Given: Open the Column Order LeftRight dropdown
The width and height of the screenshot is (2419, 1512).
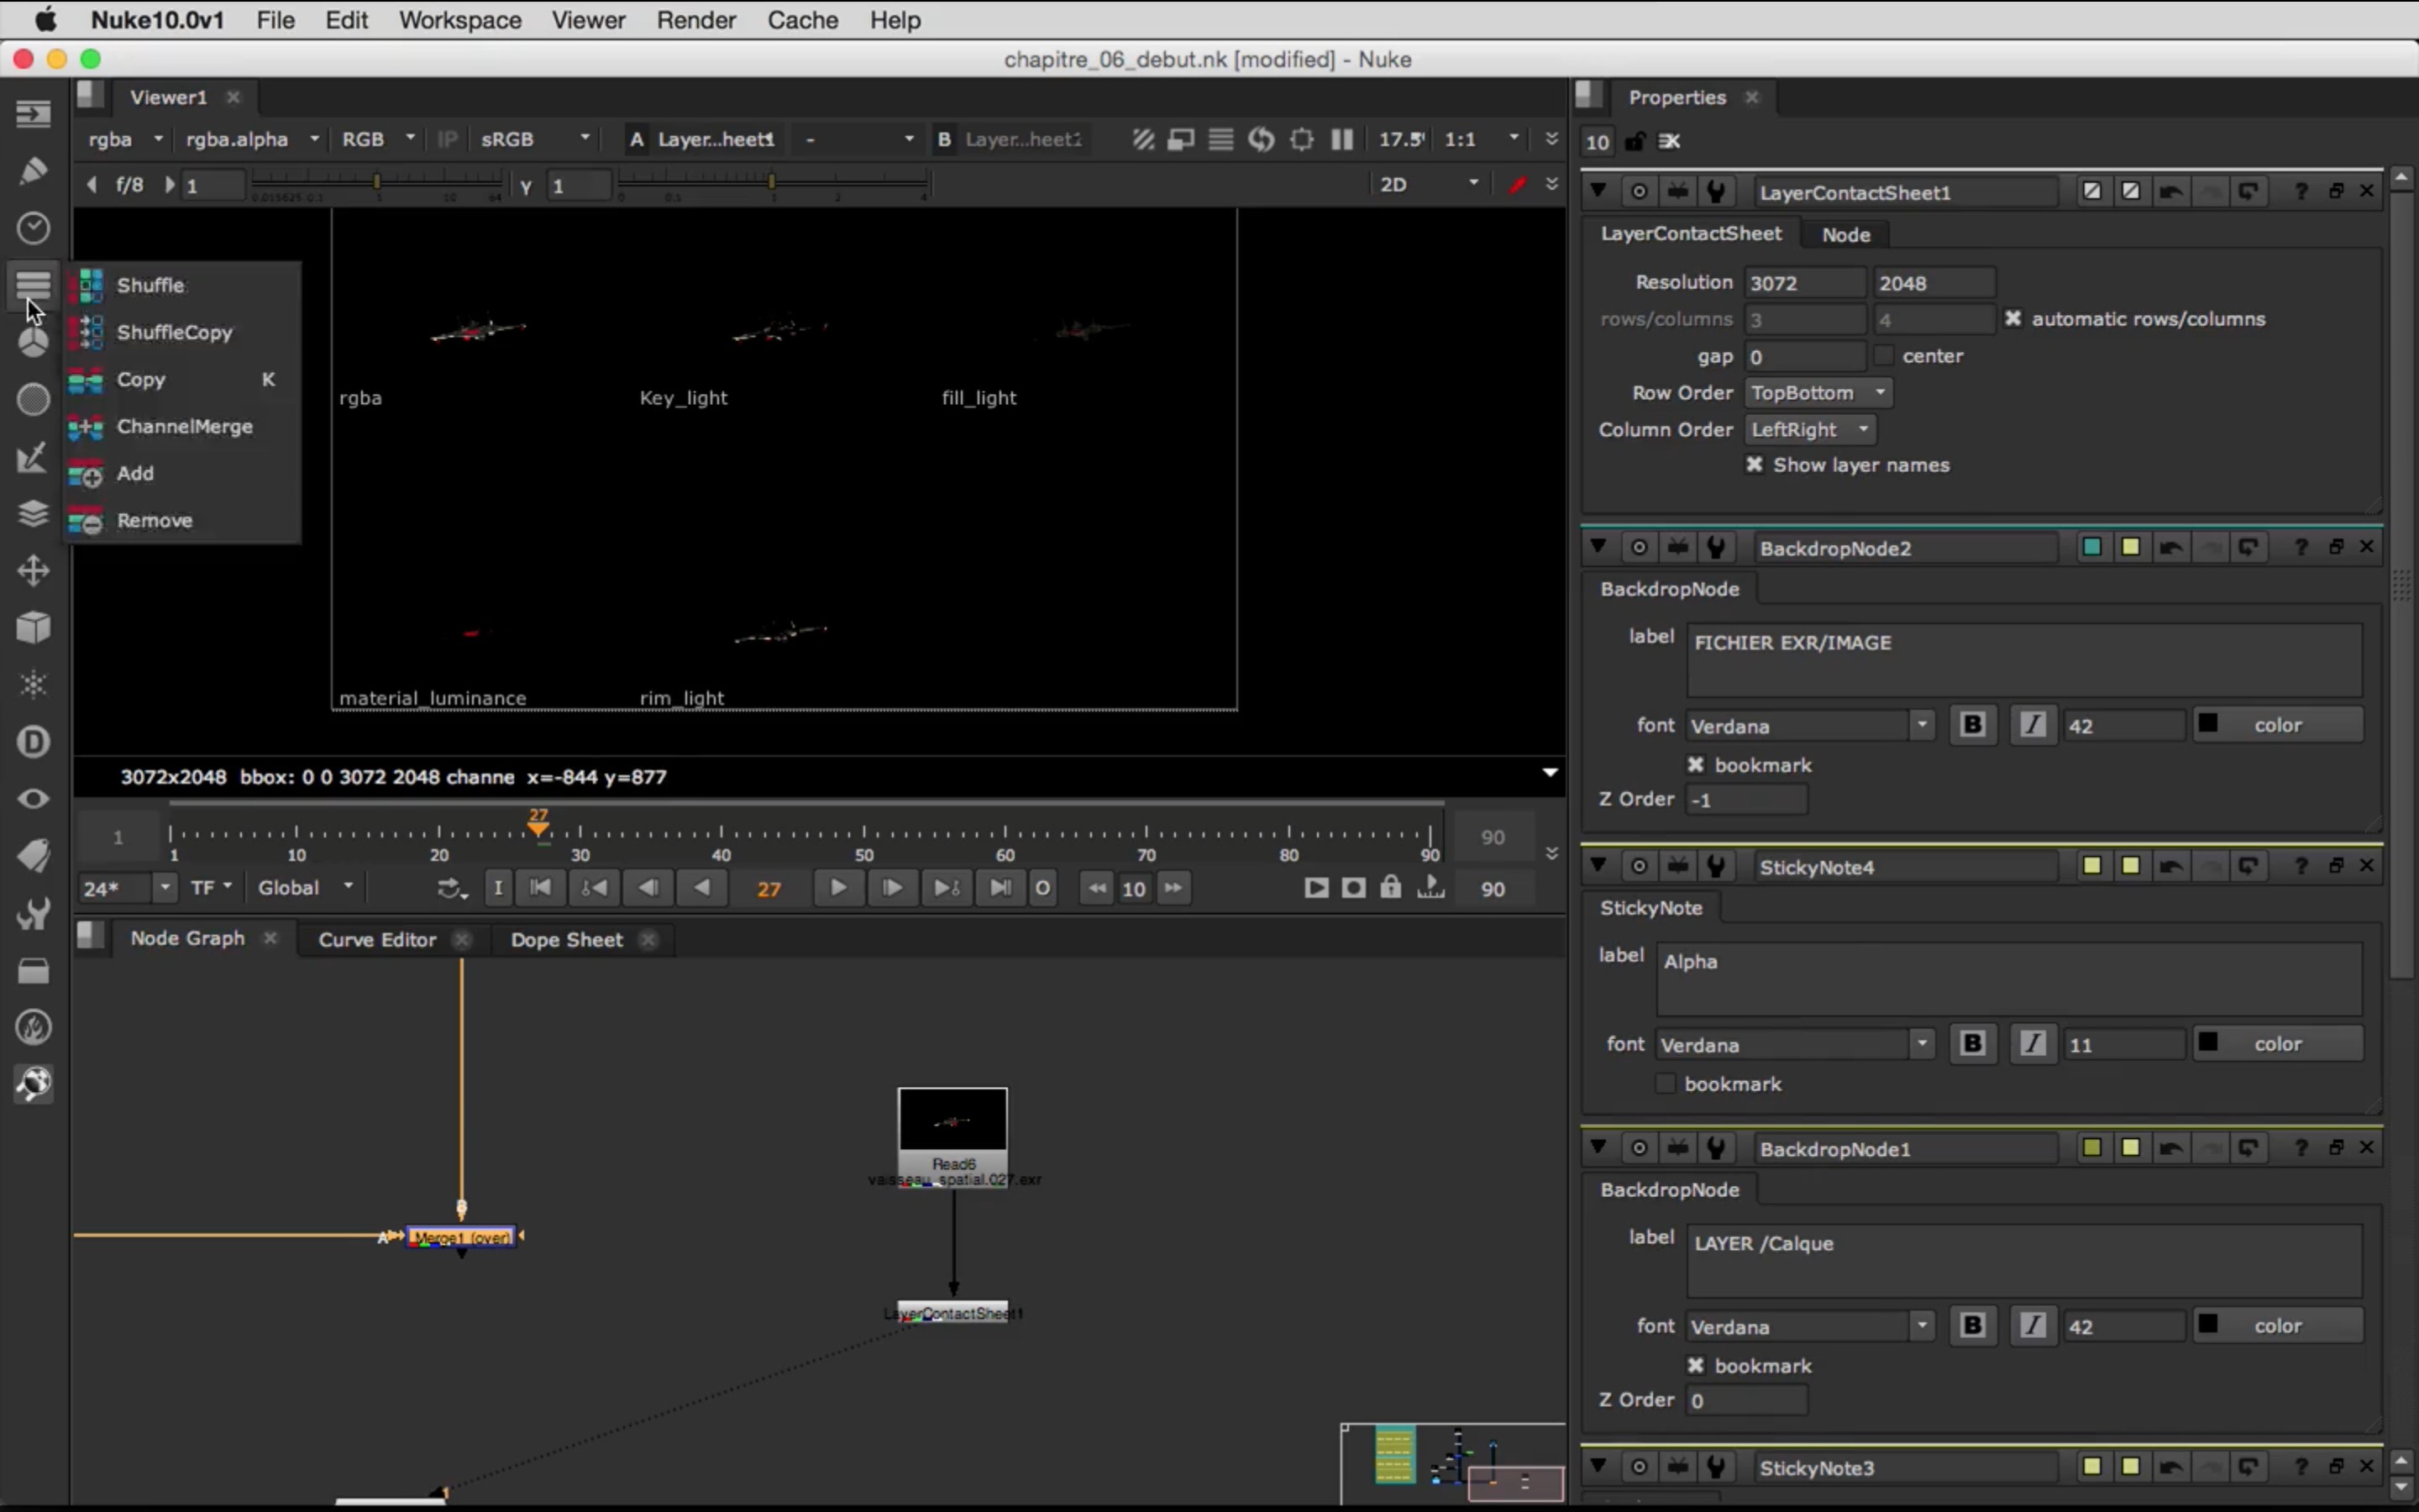Looking at the screenshot, I should coord(1810,430).
